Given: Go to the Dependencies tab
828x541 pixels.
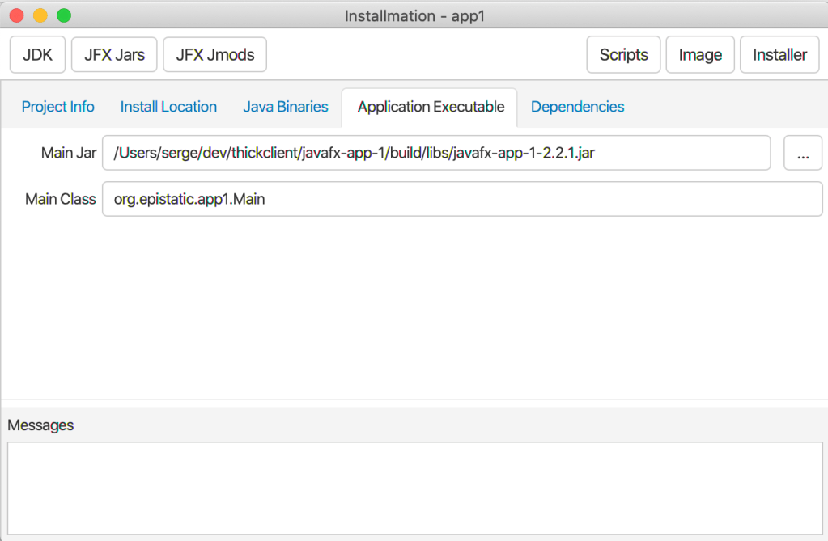Looking at the screenshot, I should point(577,107).
